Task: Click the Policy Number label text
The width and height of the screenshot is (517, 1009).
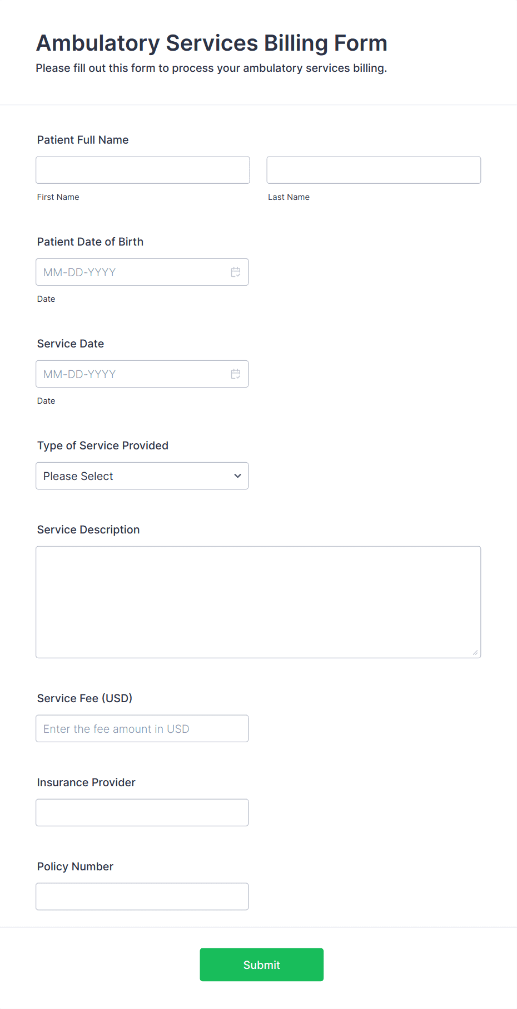Action: 75,866
